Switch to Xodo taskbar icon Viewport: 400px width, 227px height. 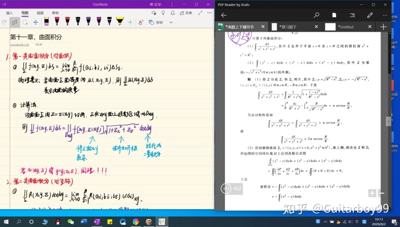click(x=162, y=221)
